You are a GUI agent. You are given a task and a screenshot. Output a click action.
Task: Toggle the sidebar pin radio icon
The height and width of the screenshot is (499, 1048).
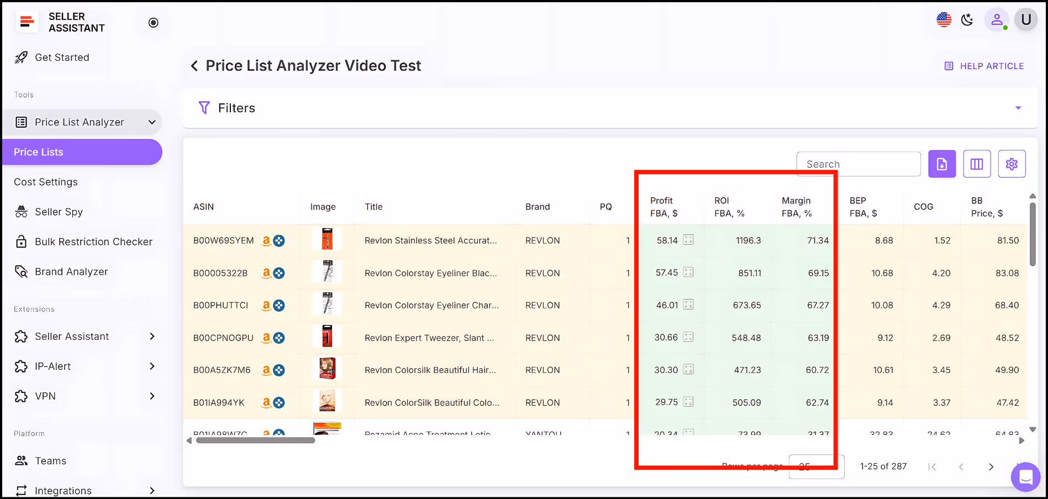pyautogui.click(x=154, y=23)
